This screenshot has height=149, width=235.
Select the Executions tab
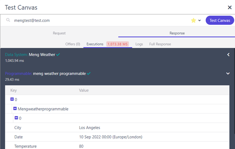pos(95,44)
